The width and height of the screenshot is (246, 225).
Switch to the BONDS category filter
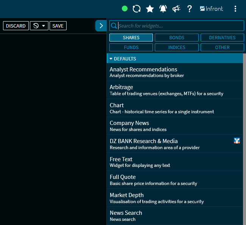(x=176, y=38)
